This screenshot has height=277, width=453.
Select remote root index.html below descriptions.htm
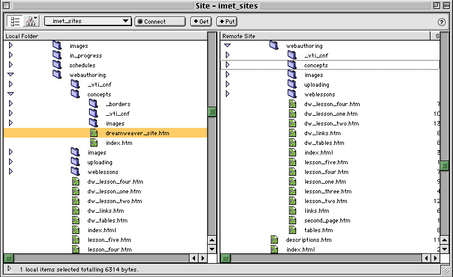(300, 249)
